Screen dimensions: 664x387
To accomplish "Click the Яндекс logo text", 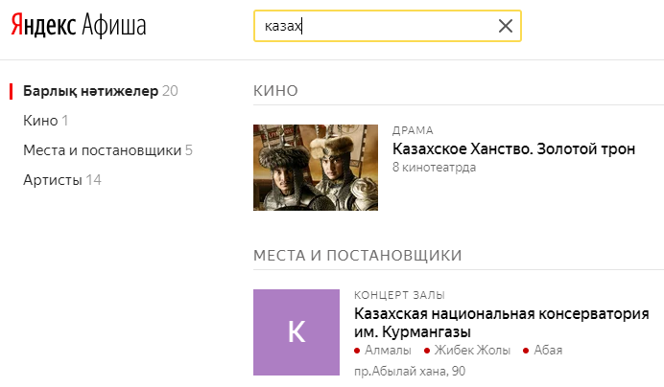I will pos(43,25).
